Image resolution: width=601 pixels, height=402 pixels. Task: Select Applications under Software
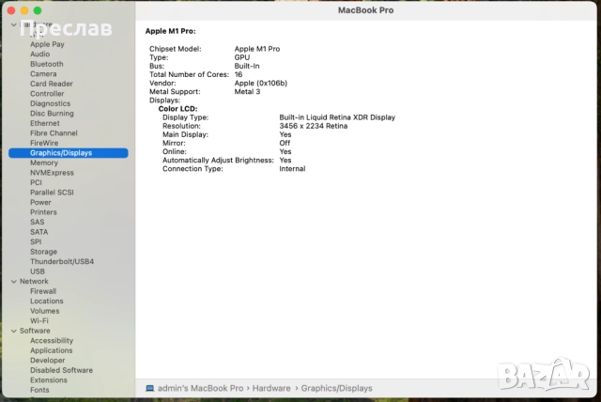click(x=52, y=350)
